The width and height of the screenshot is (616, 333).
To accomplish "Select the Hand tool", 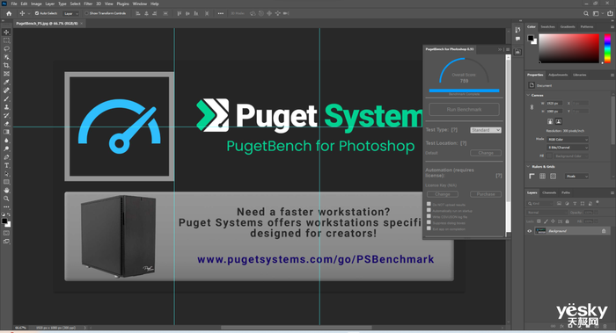I will click(x=6, y=191).
